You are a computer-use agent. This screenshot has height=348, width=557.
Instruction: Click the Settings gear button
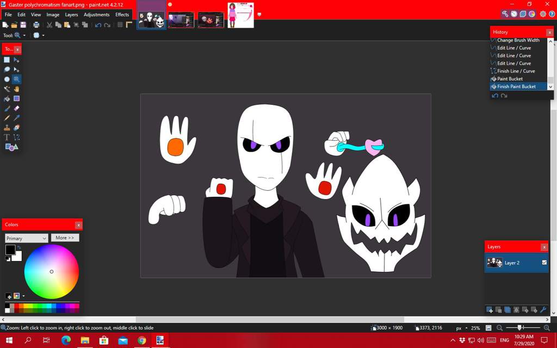pos(543,14)
